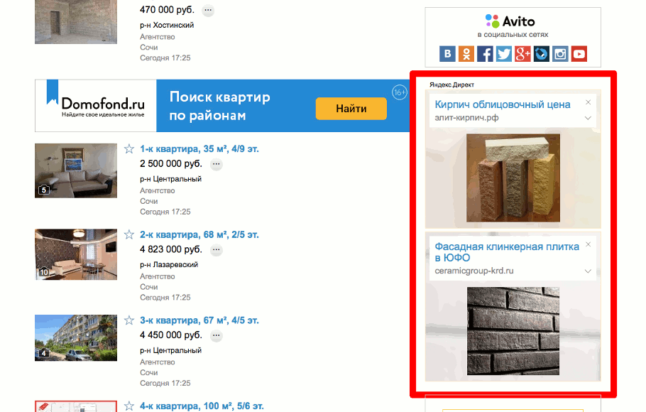Open Avito's Twitter icon
The image size is (646, 412).
click(x=504, y=53)
